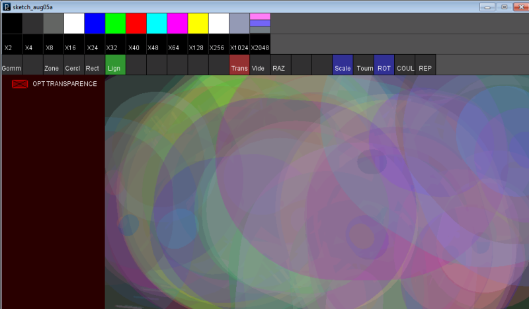Pick the dark gray swatch above X4
Image resolution: width=529 pixels, height=309 pixels.
32,24
